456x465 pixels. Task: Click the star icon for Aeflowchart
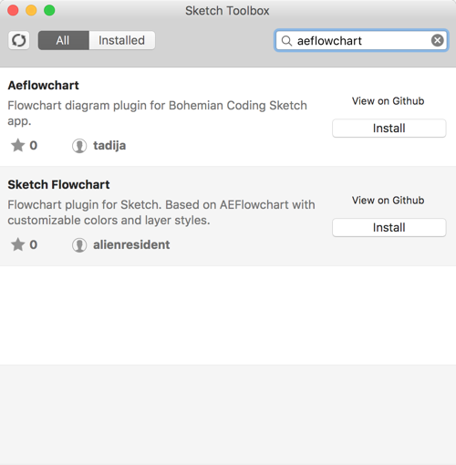coord(18,145)
